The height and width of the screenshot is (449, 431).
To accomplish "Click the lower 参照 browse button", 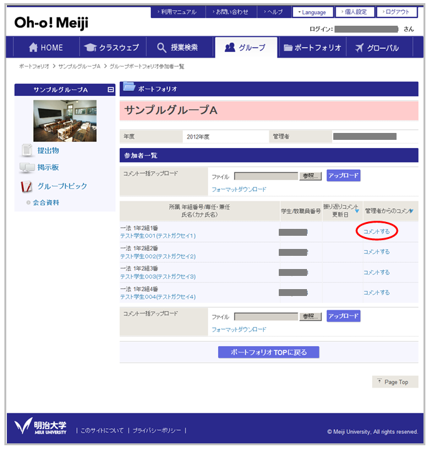I will coord(310,317).
